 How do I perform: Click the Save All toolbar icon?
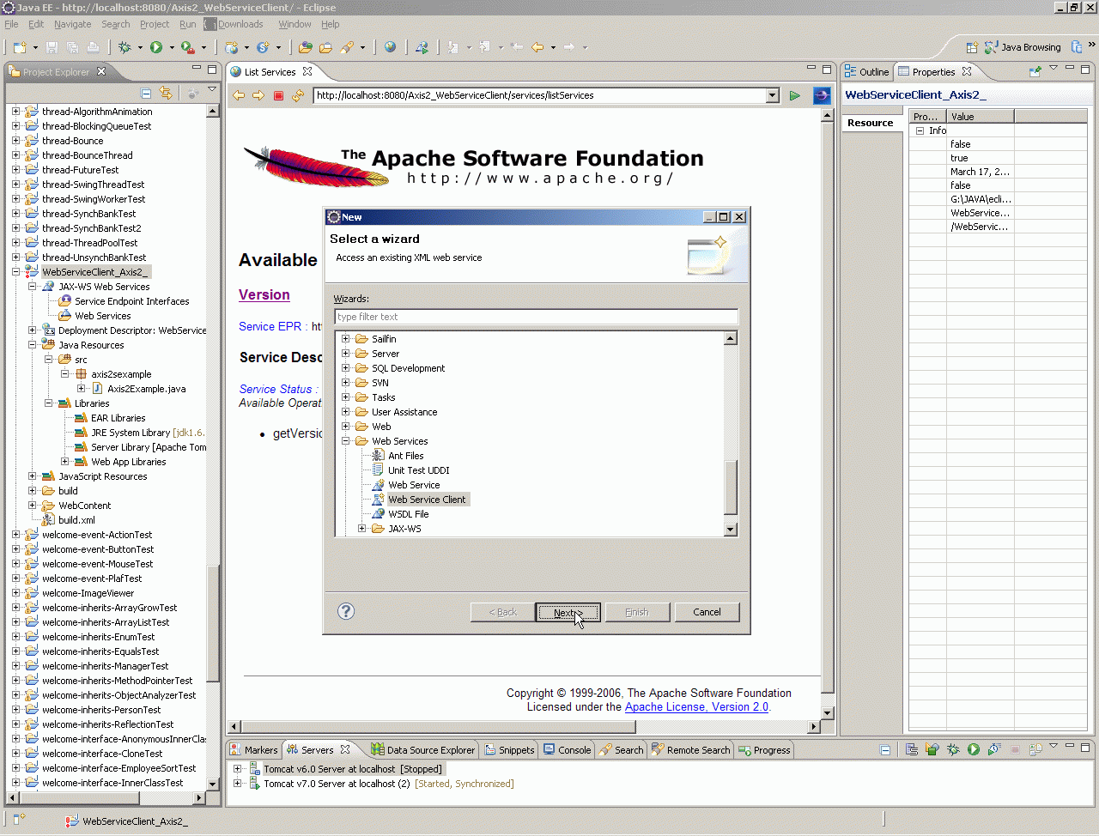[72, 47]
